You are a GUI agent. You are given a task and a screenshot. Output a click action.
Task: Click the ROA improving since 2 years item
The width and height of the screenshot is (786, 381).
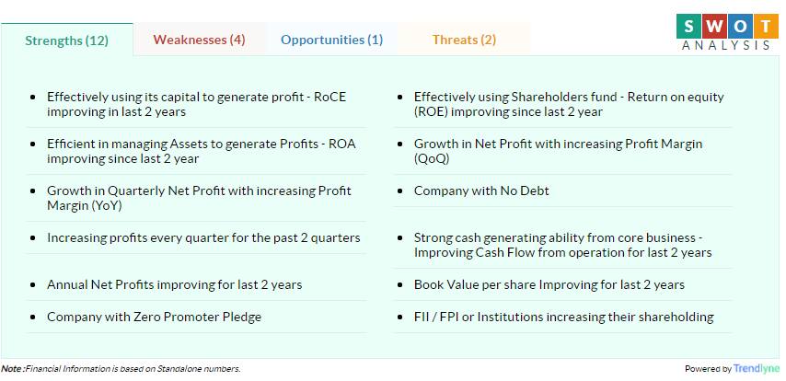coord(197,152)
